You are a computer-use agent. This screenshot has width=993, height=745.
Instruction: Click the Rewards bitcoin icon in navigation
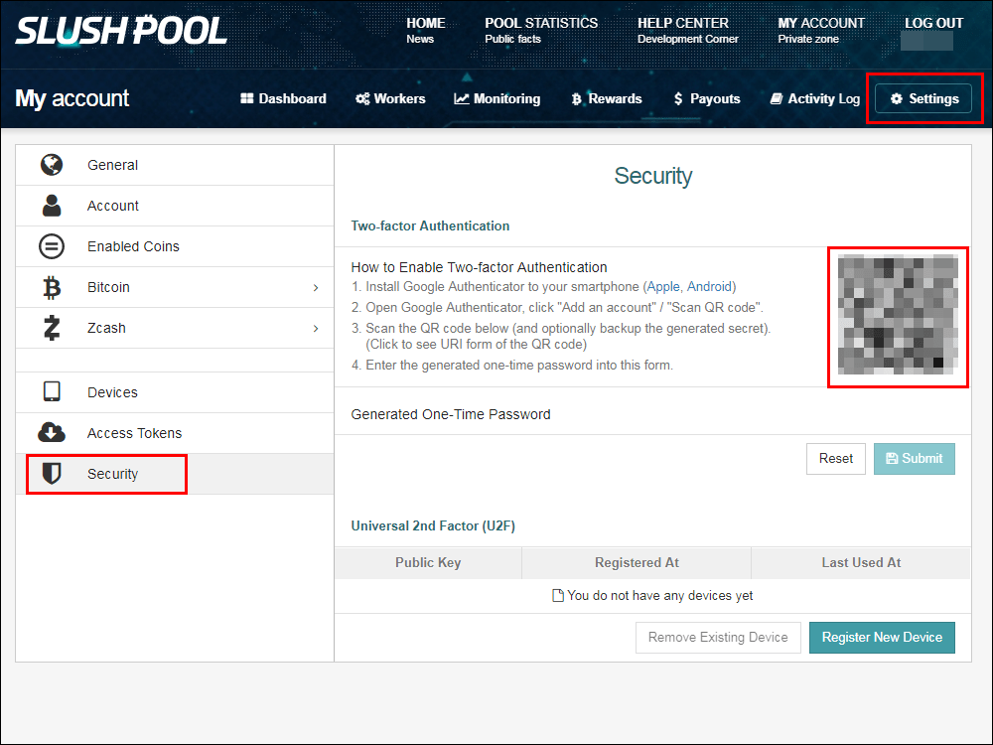[x=577, y=98]
